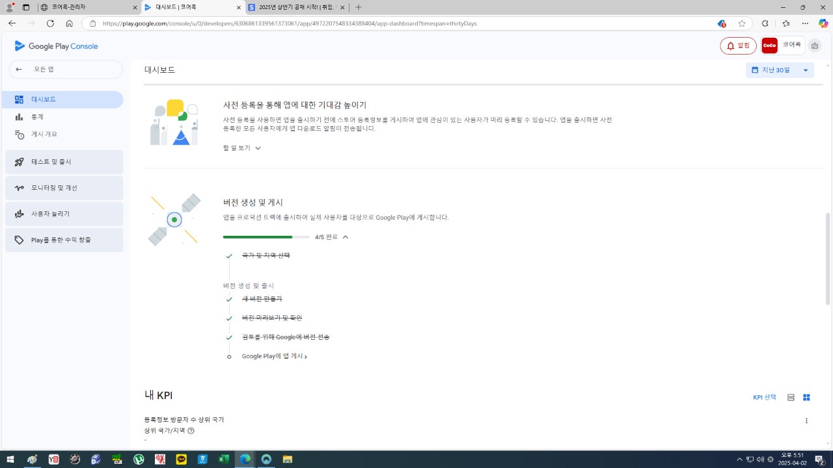Switch KPI to grid view icon

[806, 397]
